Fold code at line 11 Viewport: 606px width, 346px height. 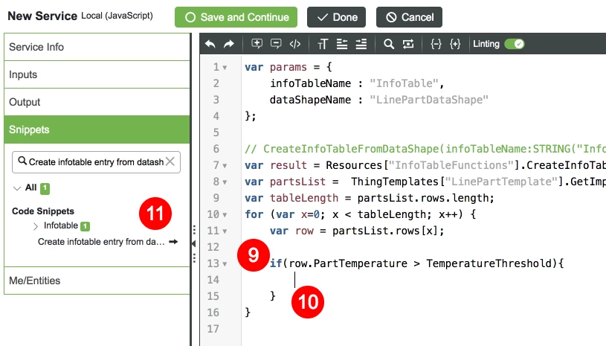tap(225, 231)
